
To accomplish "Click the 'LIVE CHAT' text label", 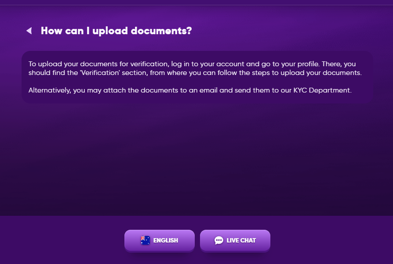I will click(241, 240).
